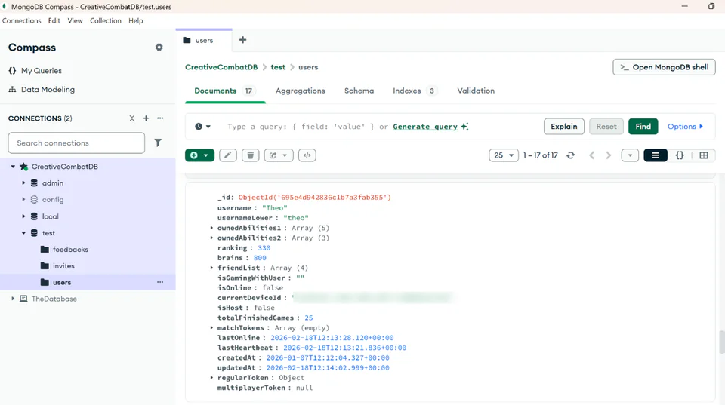
Task: Open export data dropdown icon
Action: coord(279,155)
